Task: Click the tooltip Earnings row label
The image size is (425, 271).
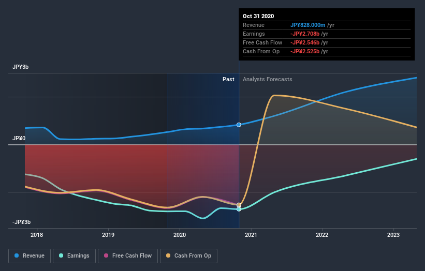Action: (x=254, y=34)
